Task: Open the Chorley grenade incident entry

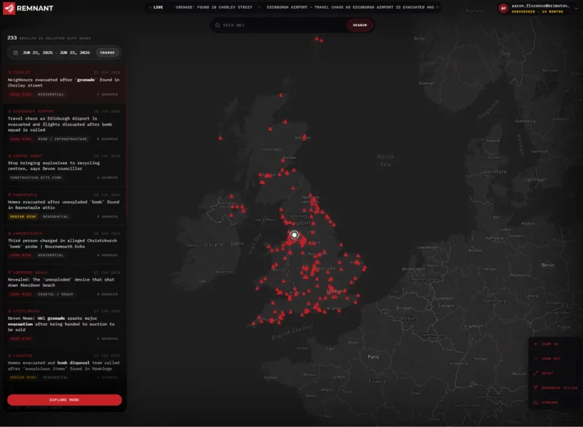Action: coord(64,83)
